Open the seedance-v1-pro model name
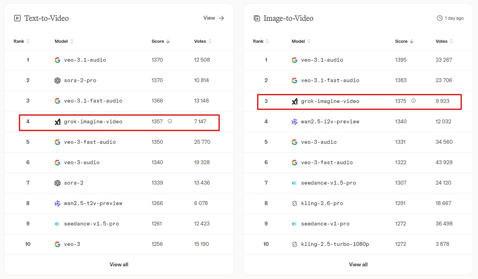The image size is (478, 279). click(325, 224)
